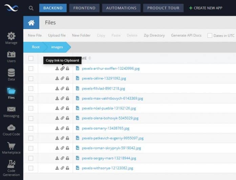Image resolution: width=236 pixels, height=180 pixels.
Task: Download pexels-céline-13291092.jpg file
Action: (57, 78)
